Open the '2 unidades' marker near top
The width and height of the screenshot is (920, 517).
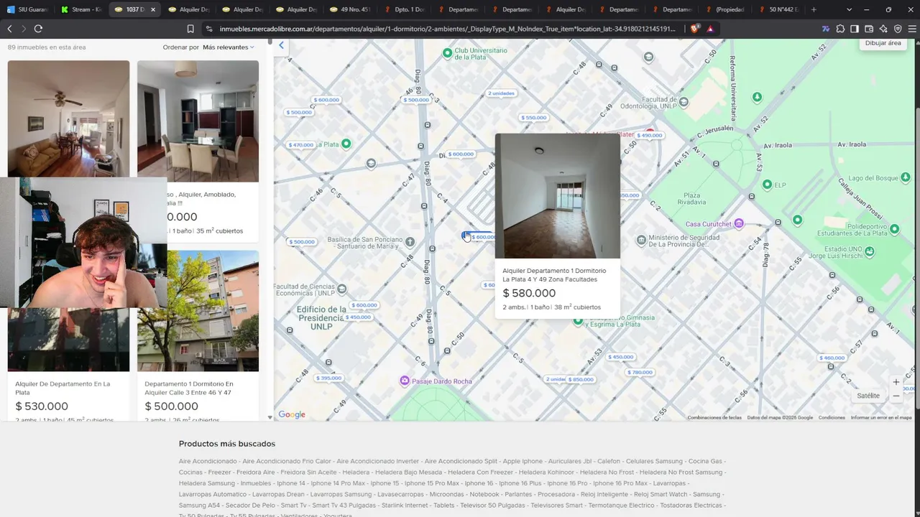(501, 93)
